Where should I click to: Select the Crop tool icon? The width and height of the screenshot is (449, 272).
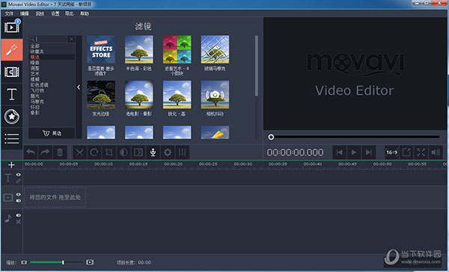point(109,152)
